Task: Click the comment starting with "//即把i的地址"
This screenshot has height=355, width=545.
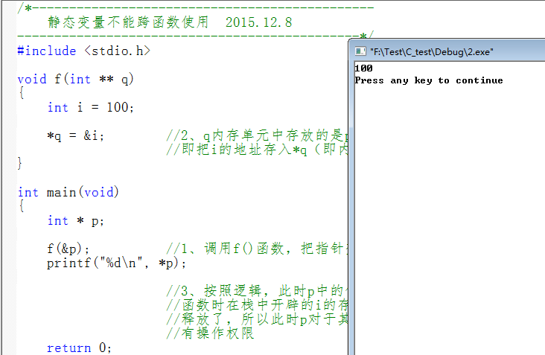Action: tap(257, 150)
